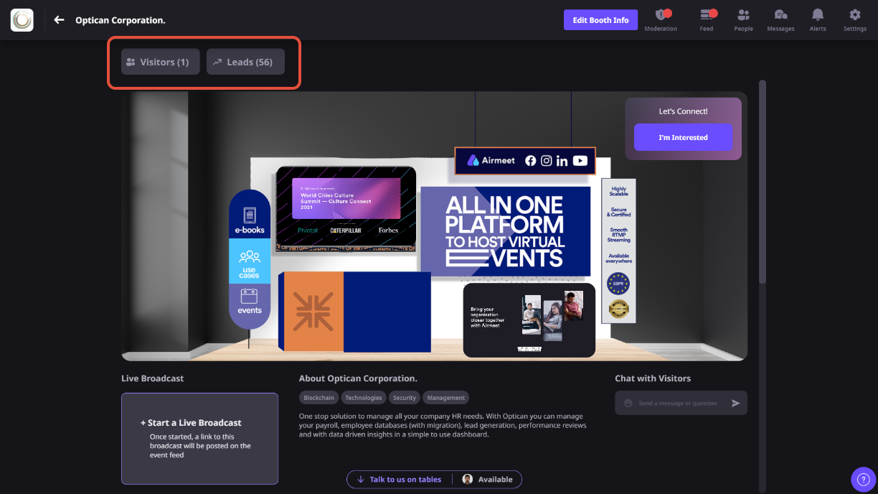Image resolution: width=878 pixels, height=494 pixels.
Task: Click Smooth RTMP Streaming text
Action: tap(618, 235)
